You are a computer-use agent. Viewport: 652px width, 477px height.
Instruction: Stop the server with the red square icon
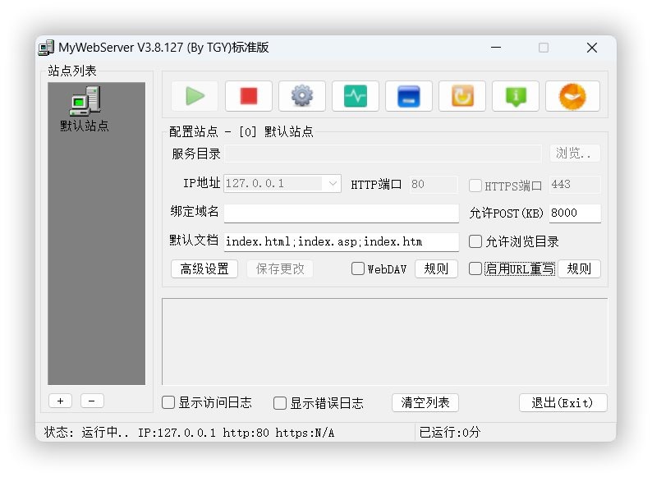tap(248, 96)
